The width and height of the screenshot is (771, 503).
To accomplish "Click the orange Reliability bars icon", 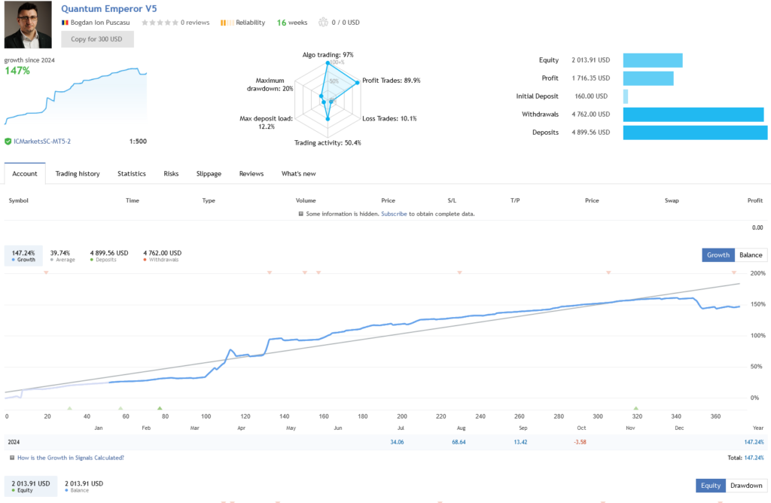I will point(224,23).
